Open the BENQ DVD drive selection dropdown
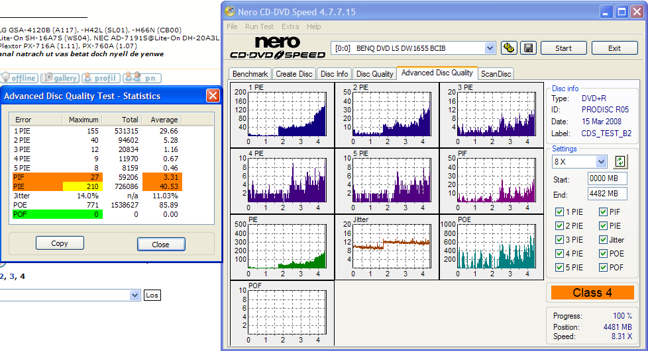 (490, 48)
